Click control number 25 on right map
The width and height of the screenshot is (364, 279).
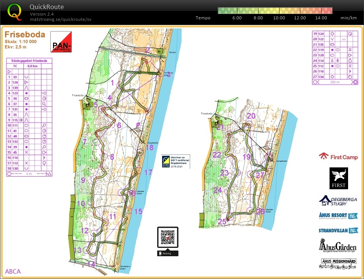click(x=222, y=222)
